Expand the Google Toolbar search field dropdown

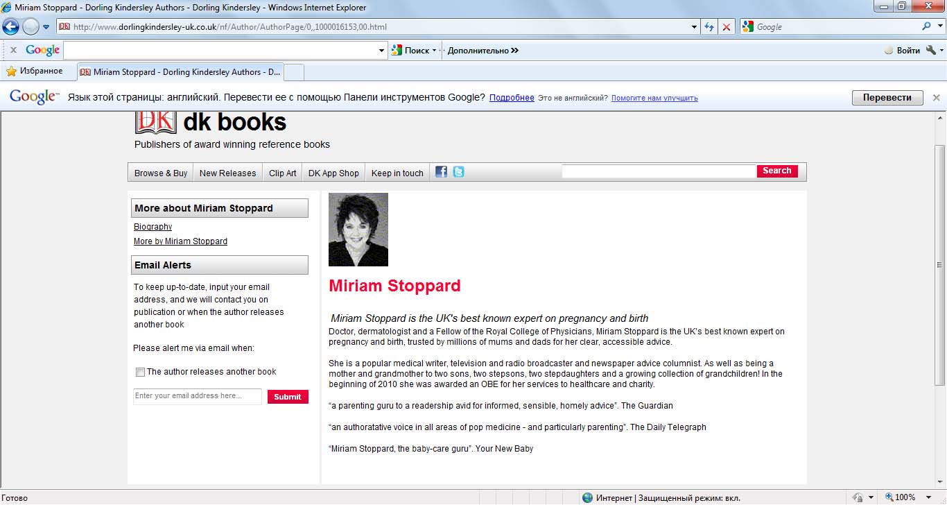tap(382, 51)
